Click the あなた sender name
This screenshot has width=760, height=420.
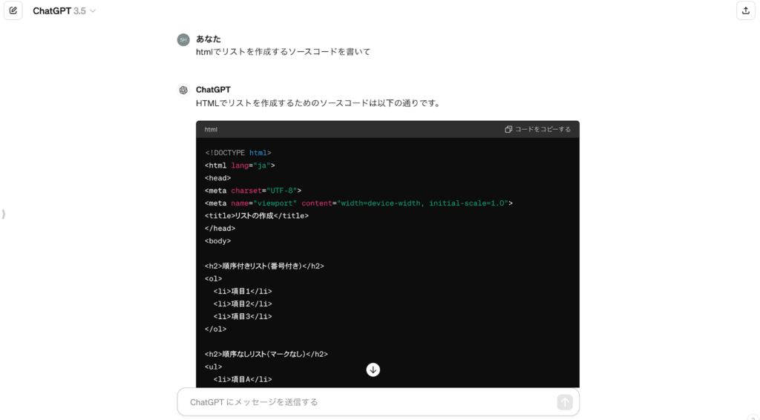point(209,39)
